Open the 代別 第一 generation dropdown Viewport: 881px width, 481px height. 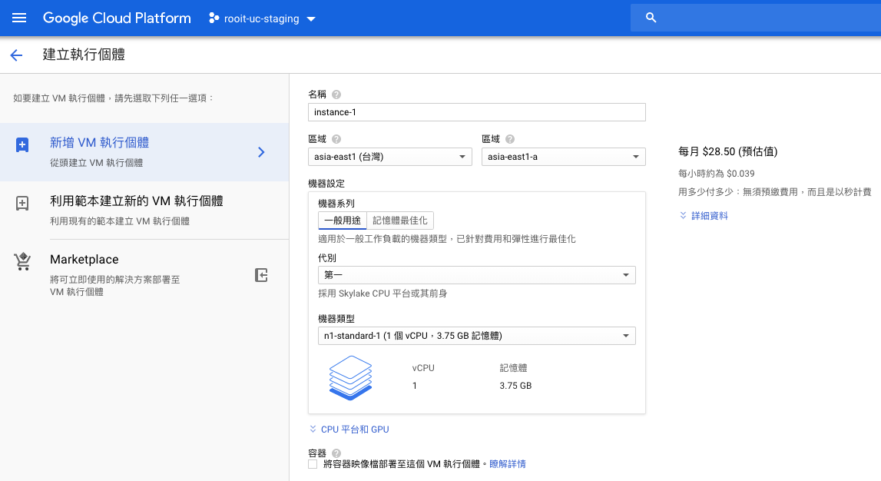tap(476, 275)
